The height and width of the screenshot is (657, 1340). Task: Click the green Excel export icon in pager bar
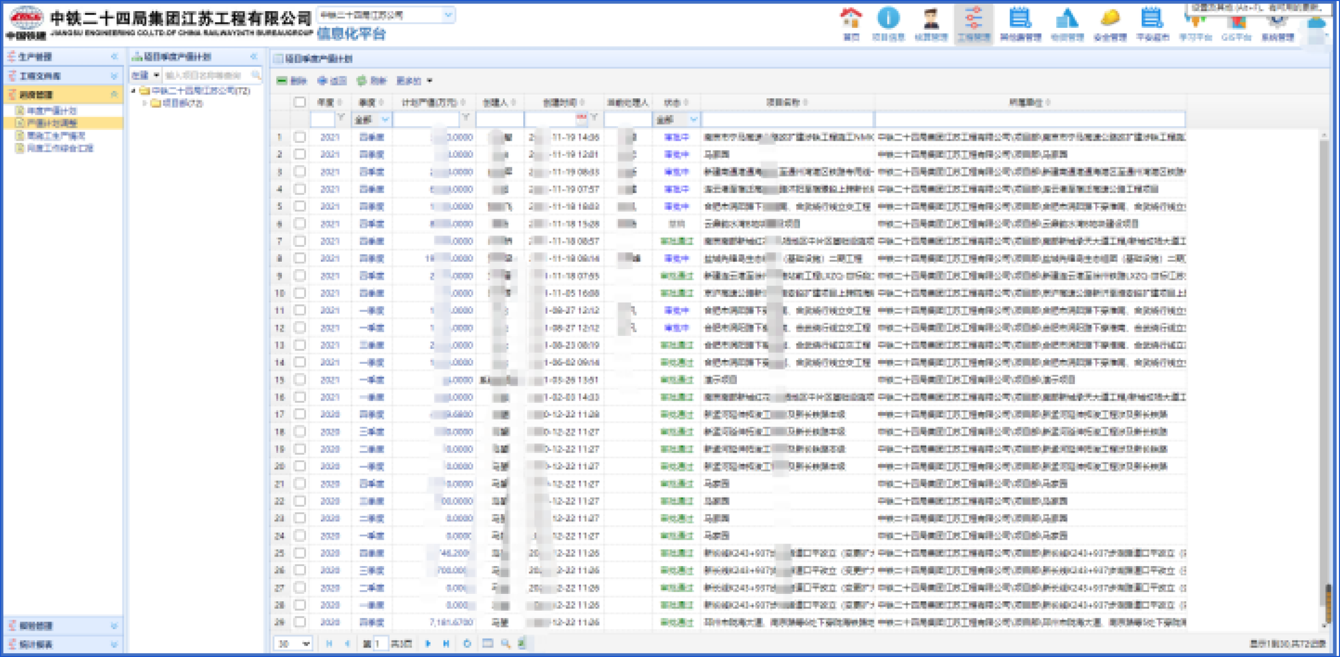pyautogui.click(x=523, y=643)
